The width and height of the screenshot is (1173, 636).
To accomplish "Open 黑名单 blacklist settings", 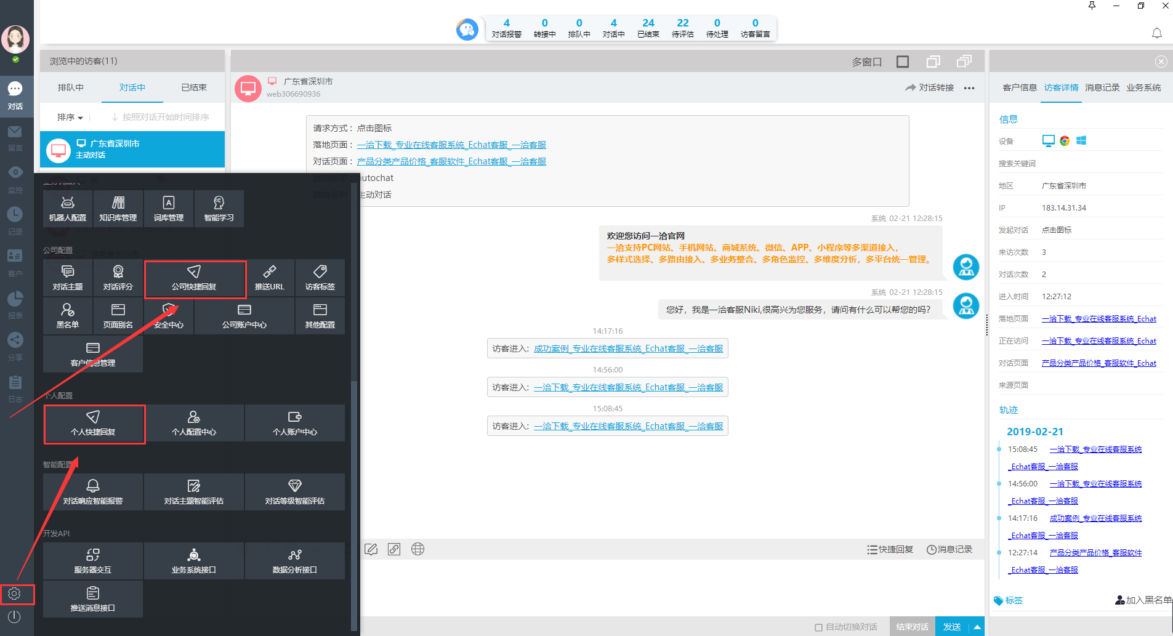I will pos(68,316).
